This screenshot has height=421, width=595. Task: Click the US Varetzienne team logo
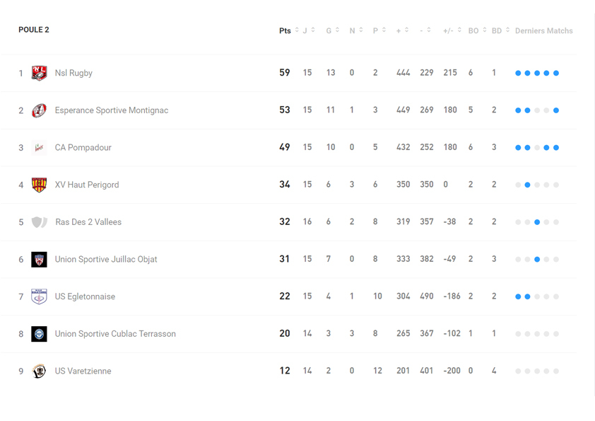pyautogui.click(x=40, y=371)
